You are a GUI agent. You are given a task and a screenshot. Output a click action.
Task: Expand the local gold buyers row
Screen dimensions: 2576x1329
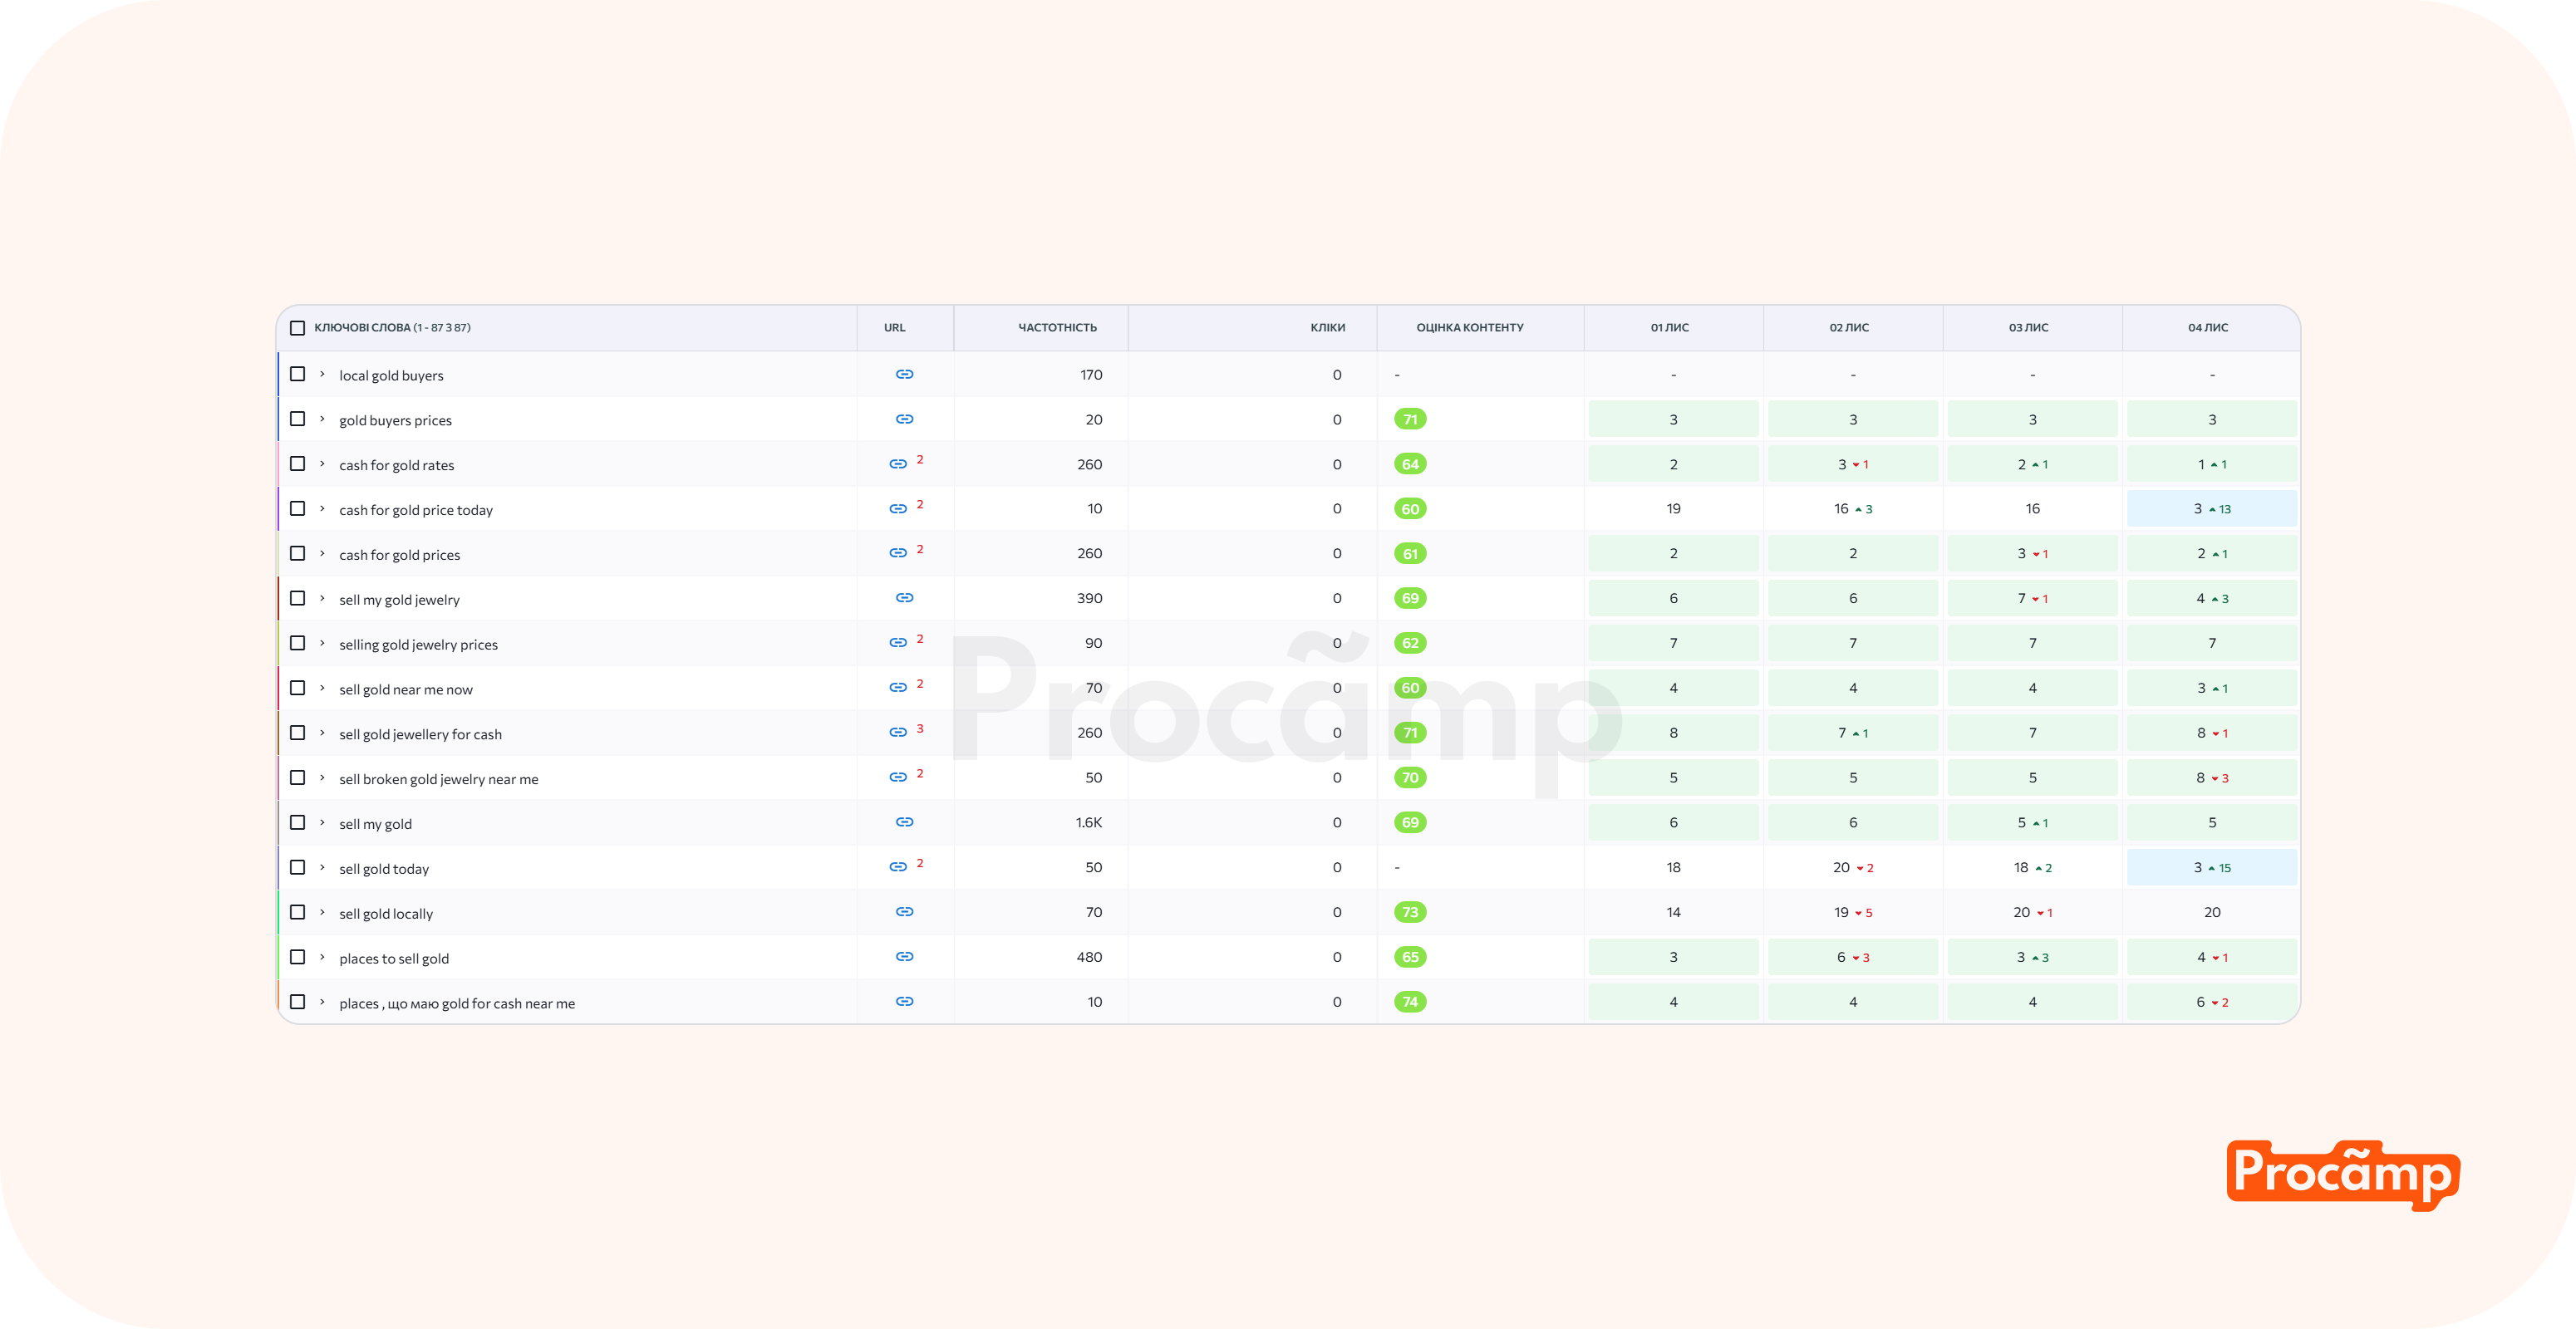coord(322,375)
